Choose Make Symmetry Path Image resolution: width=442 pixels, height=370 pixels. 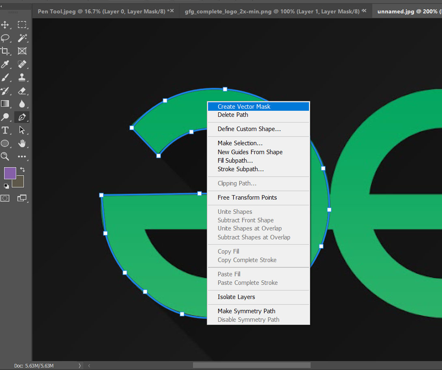(x=258, y=311)
